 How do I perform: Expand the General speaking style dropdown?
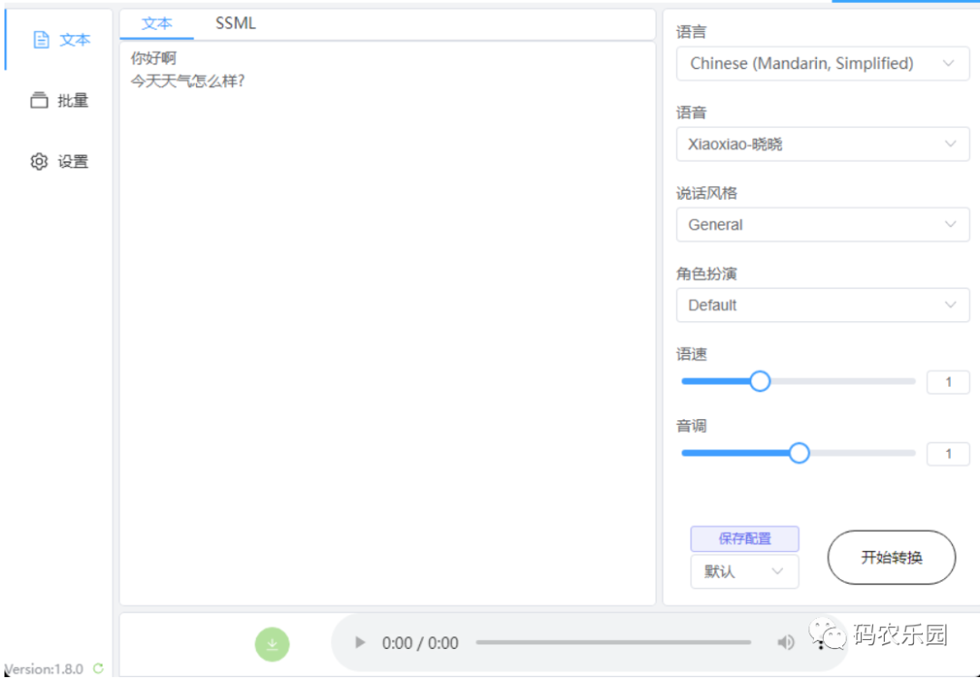pos(821,224)
